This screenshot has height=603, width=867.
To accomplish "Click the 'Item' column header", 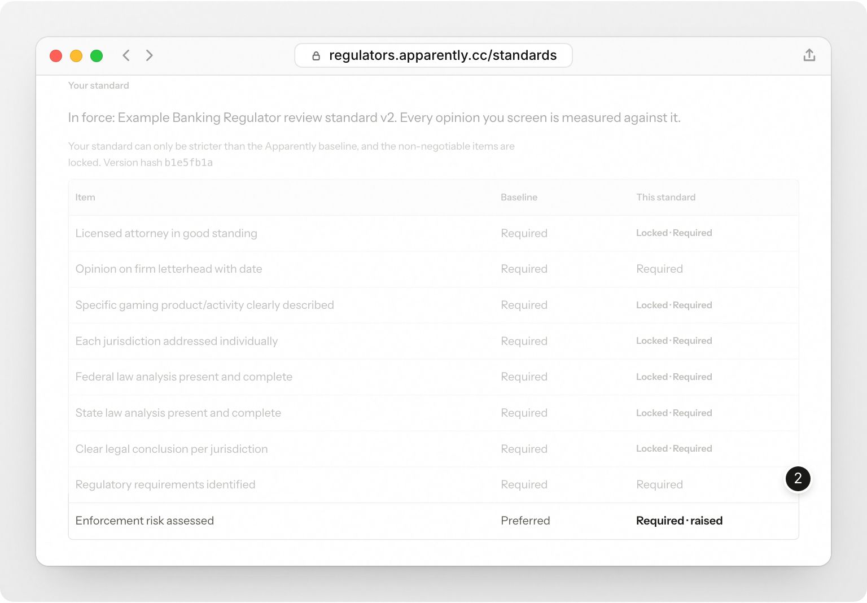I will 85,197.
